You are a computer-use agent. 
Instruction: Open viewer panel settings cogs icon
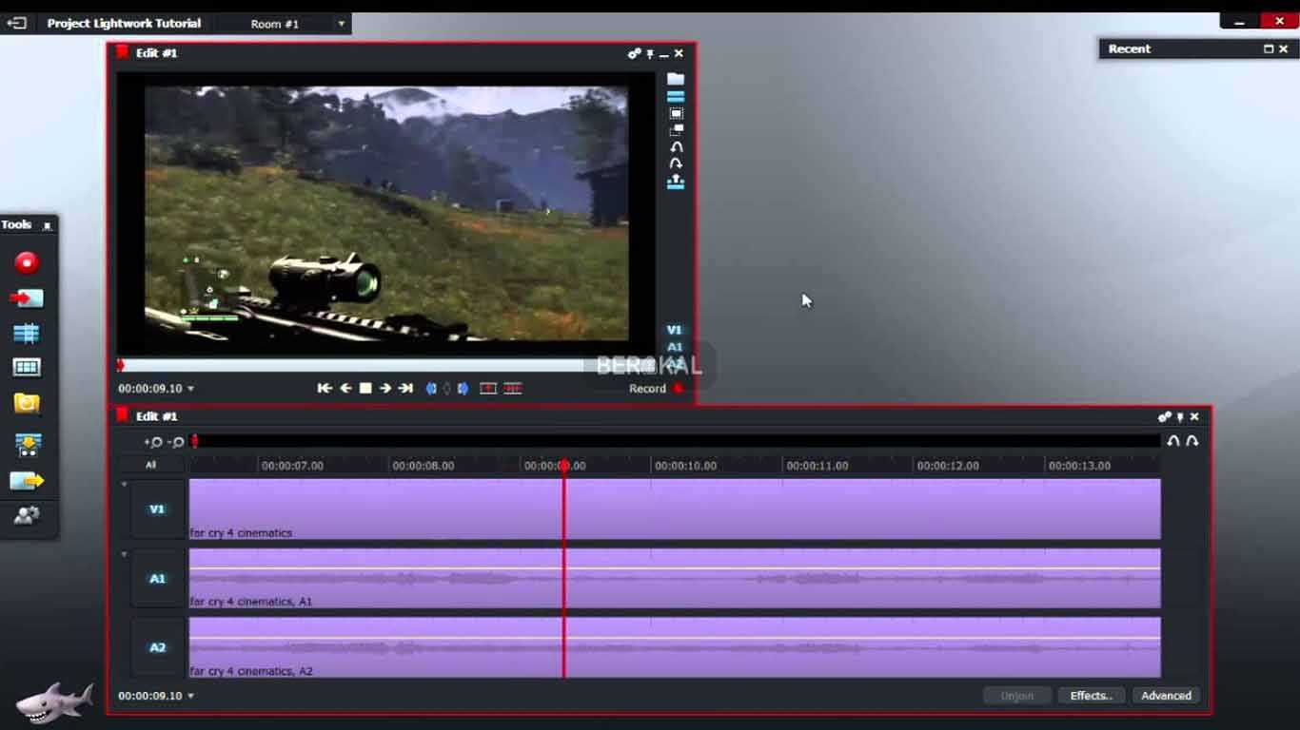(634, 54)
